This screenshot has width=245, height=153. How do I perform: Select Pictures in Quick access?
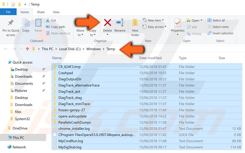[21, 91]
